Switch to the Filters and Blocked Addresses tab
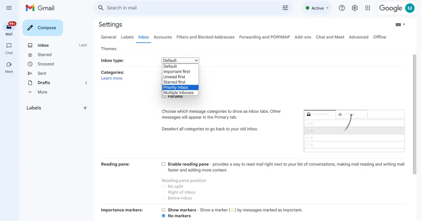 (x=205, y=37)
